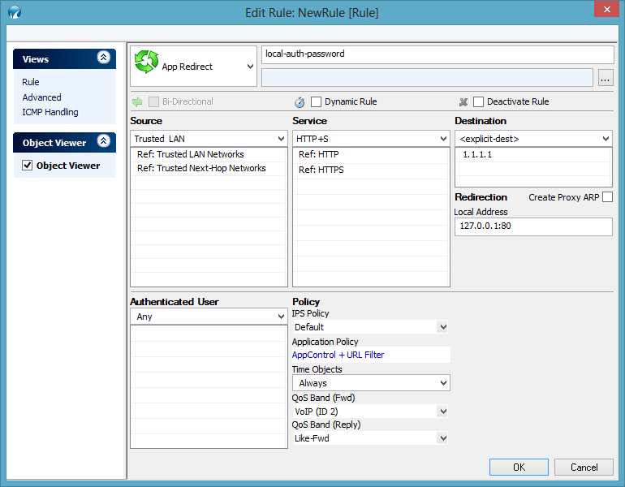Open the Authenticated User Any dropdown
This screenshot has width=625, height=487.
[281, 317]
